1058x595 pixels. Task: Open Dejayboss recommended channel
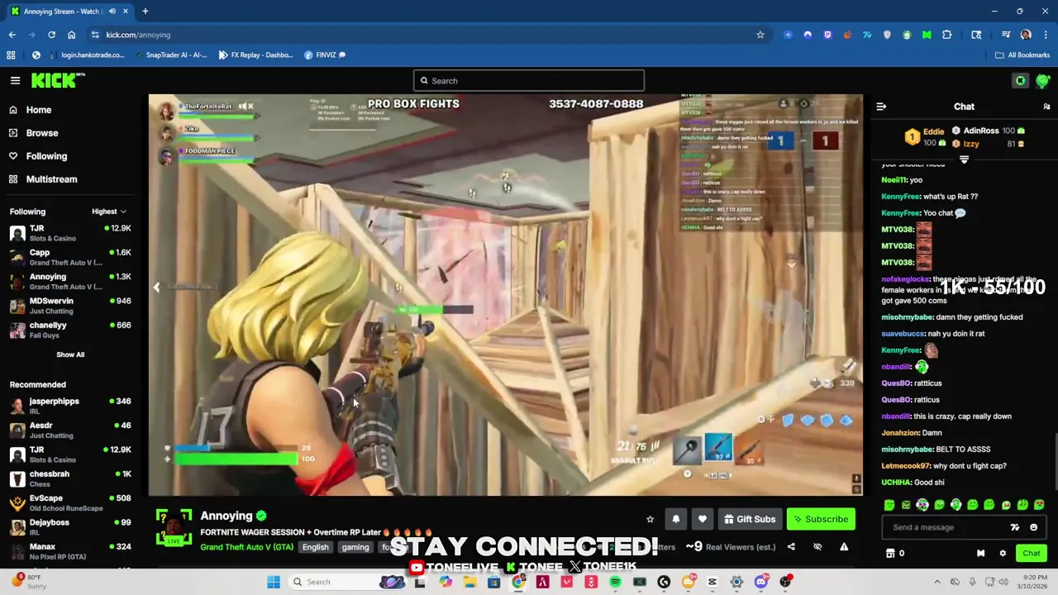[70, 526]
